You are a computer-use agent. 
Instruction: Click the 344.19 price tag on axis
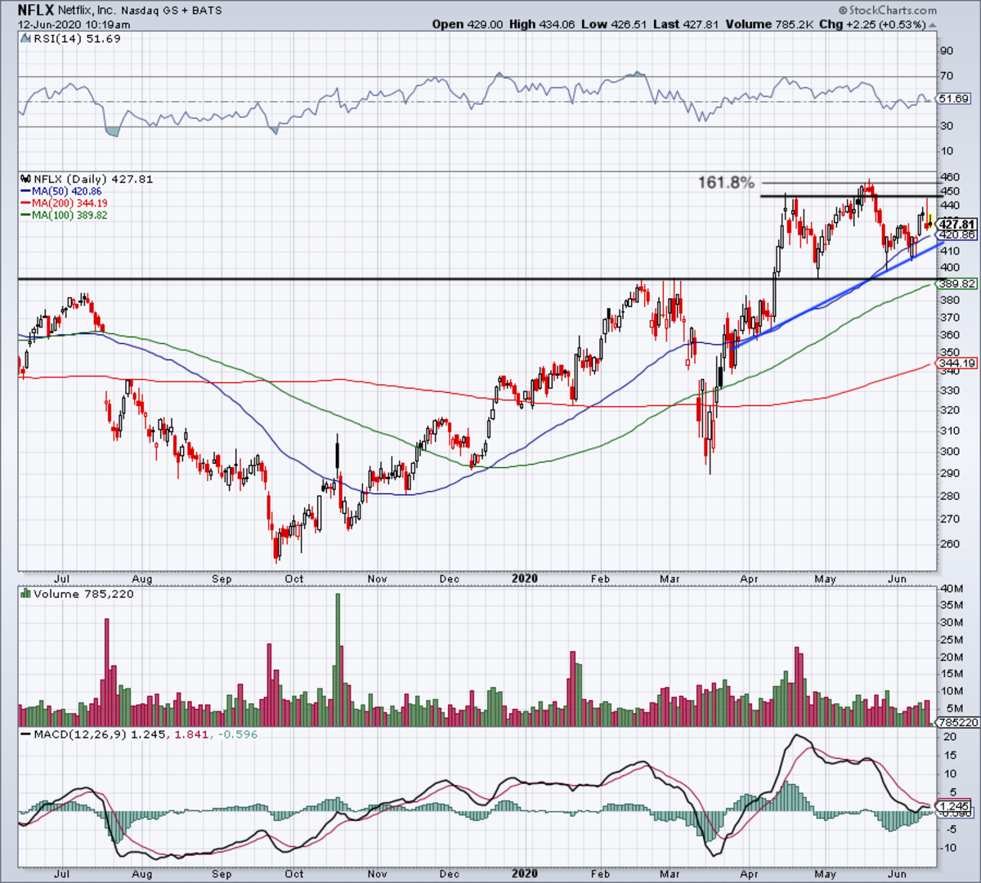(x=956, y=363)
